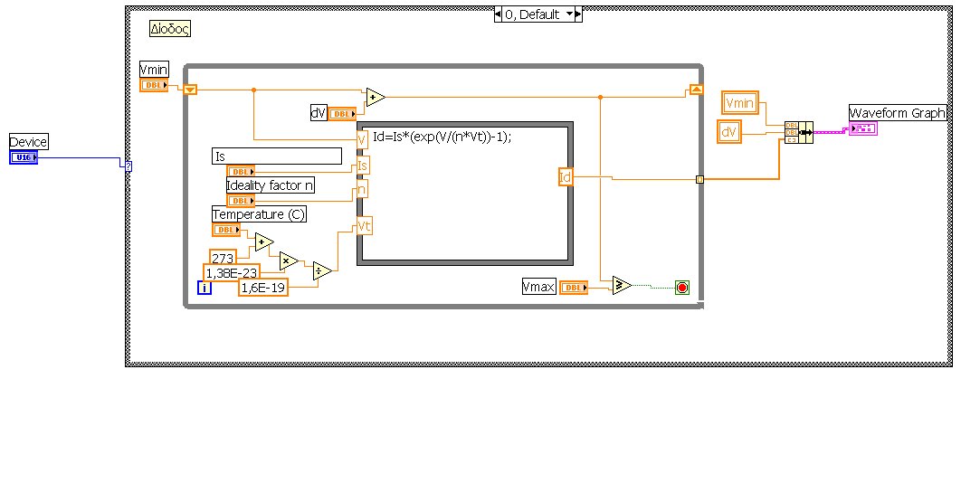Screen dimensions: 980x502
Task: Select the Device label
Action: tap(28, 142)
